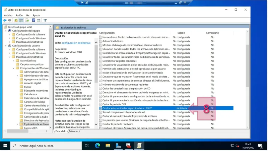This screenshot has width=268, height=151.
Task: Open Windows Start button
Action: coord(5,146)
